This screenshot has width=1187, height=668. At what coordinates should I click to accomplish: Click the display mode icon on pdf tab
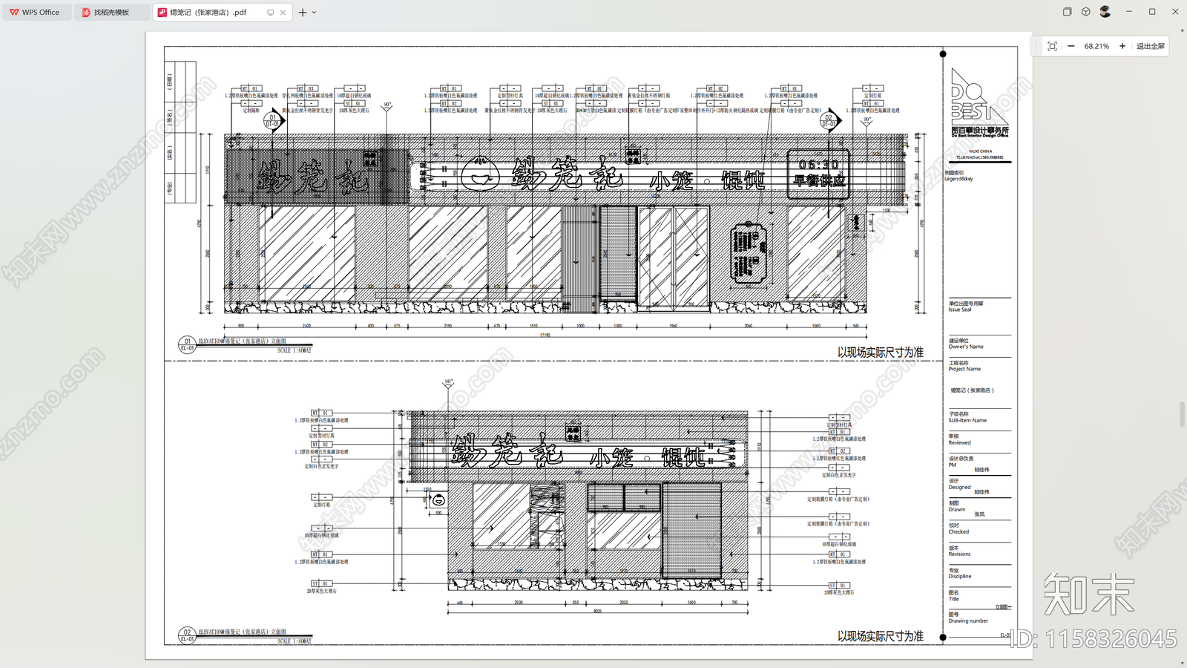(271, 13)
